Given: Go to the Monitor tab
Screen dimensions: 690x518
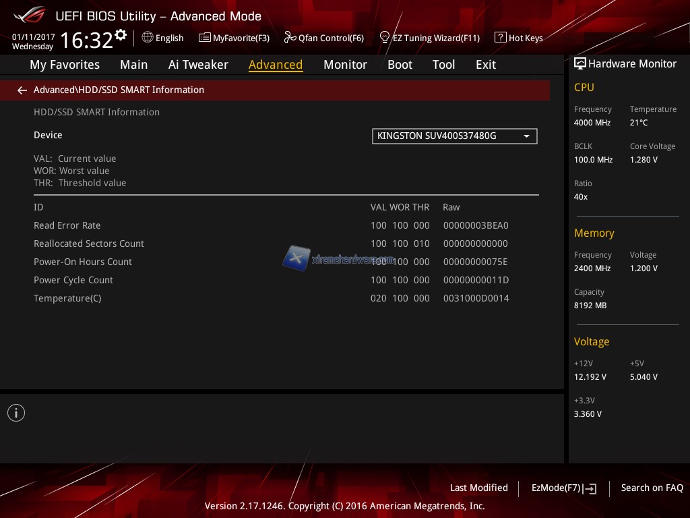Looking at the screenshot, I should pyautogui.click(x=345, y=65).
